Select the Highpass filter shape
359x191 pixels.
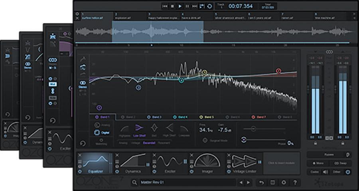125,131
